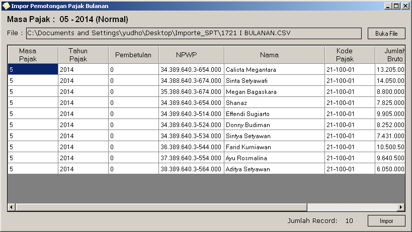
Task: Click NPWP cell 34.389.640.3-524.000
Action: coord(191,125)
